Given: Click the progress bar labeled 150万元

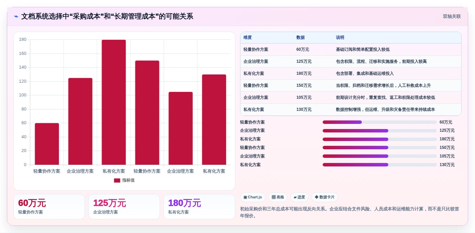Looking at the screenshot, I should click(380, 148).
